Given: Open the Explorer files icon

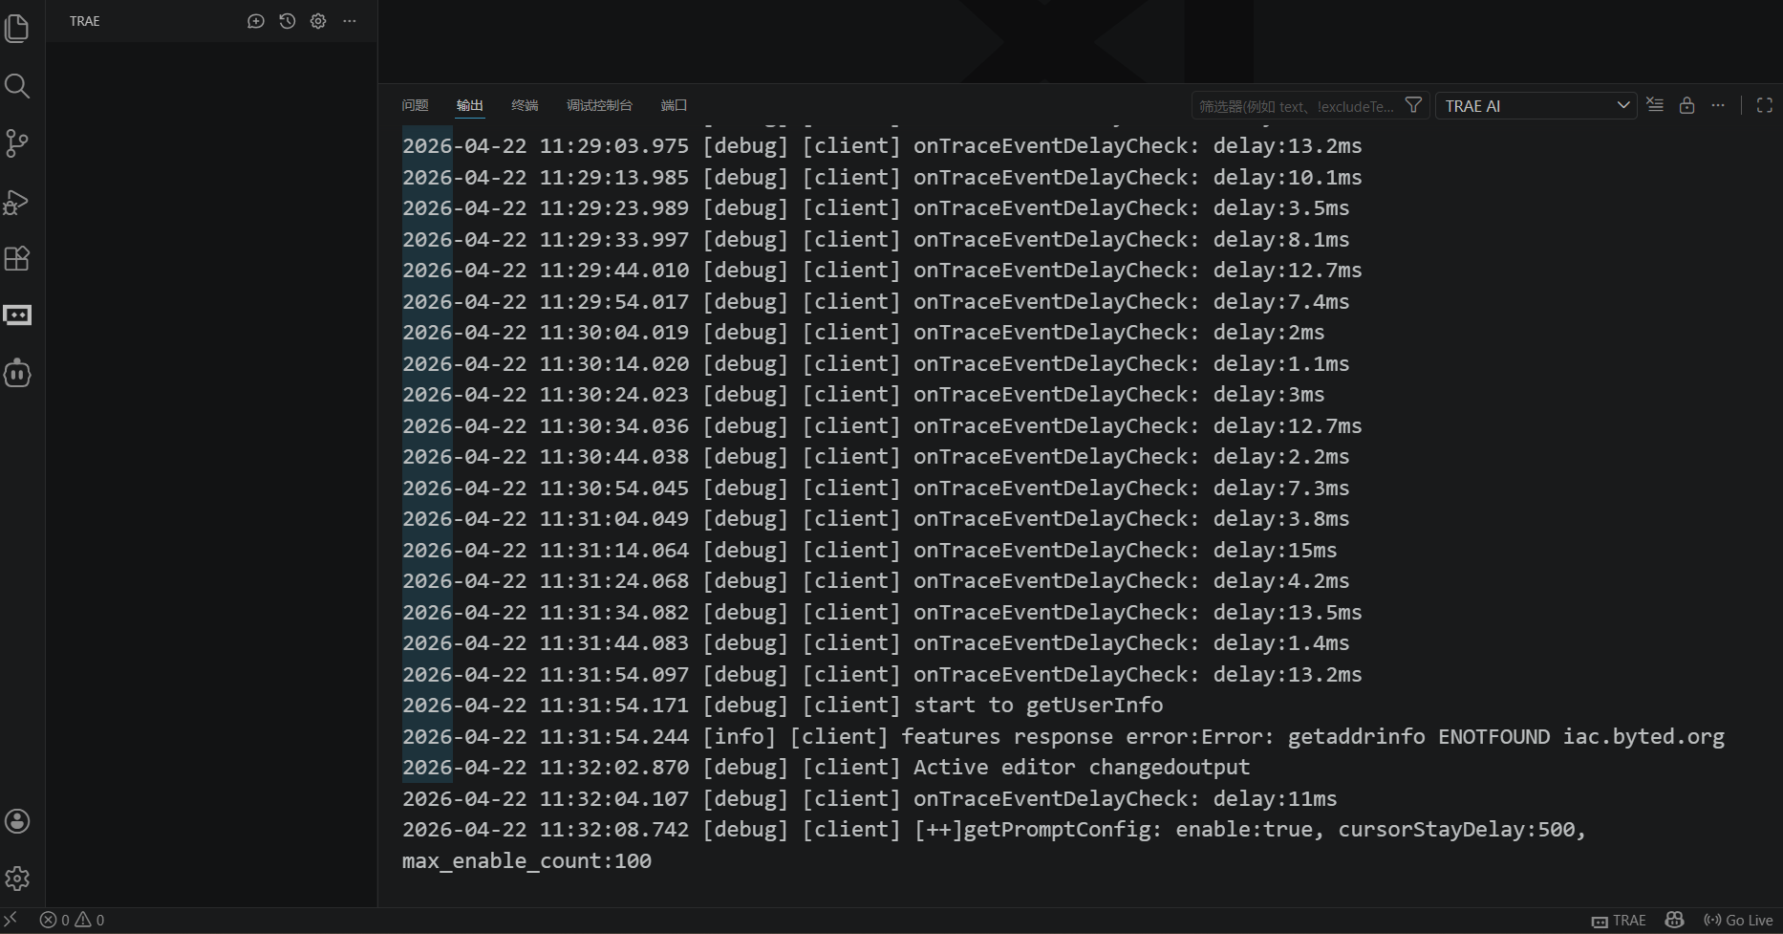Looking at the screenshot, I should click(17, 29).
